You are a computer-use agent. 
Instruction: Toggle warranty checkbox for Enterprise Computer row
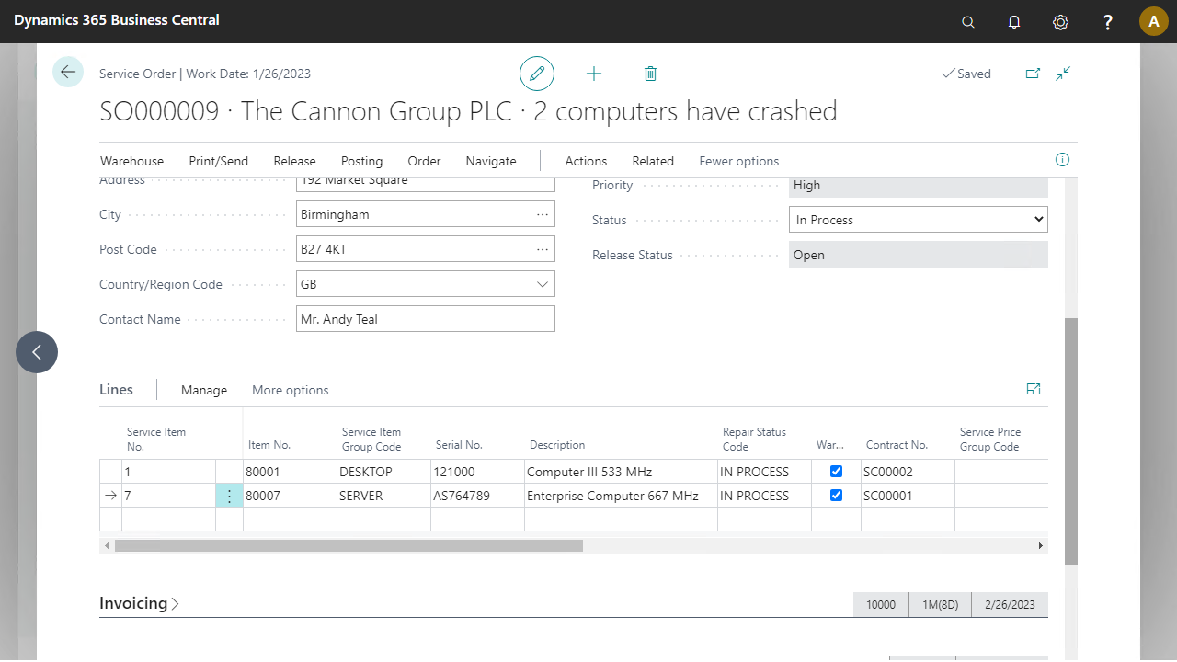click(x=836, y=496)
